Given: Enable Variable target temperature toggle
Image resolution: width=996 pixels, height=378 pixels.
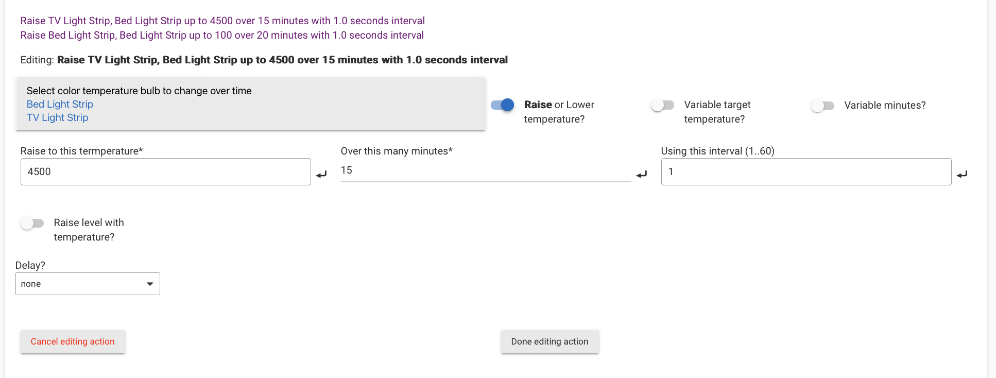Looking at the screenshot, I should [x=662, y=105].
